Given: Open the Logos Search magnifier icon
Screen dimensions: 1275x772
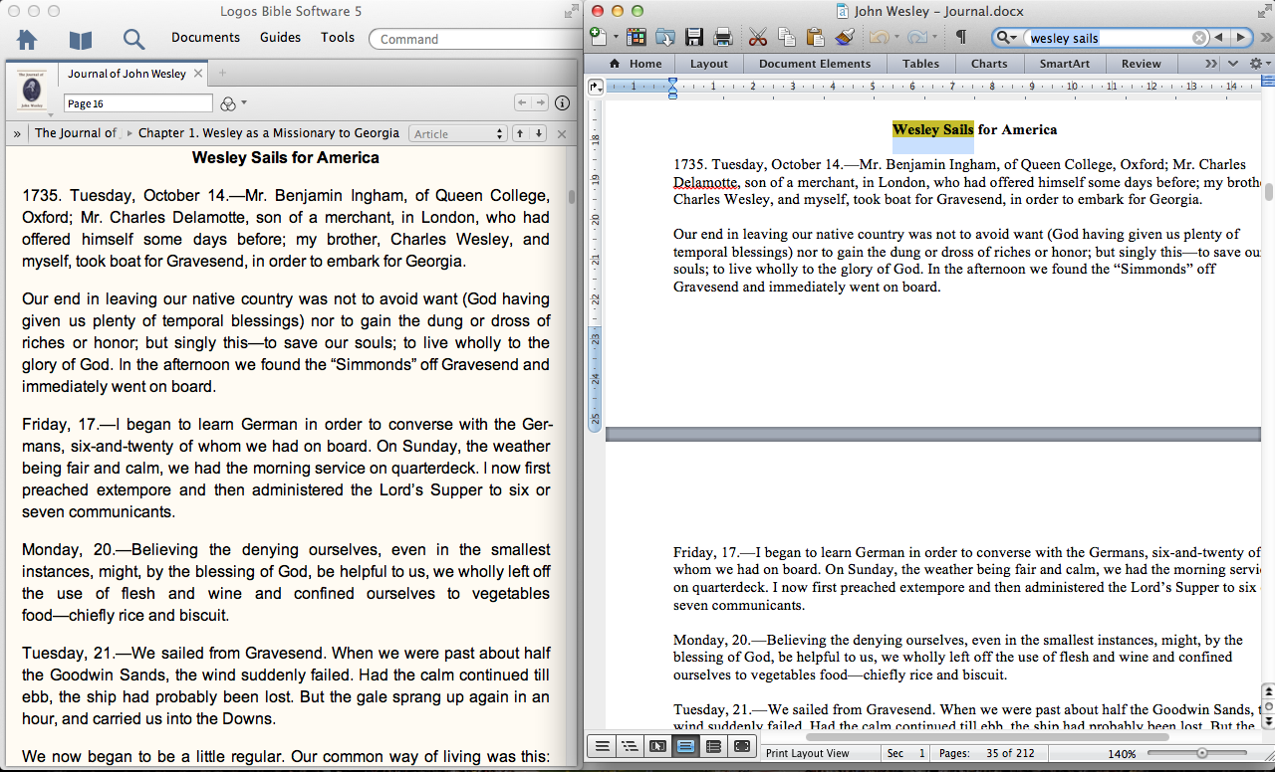Looking at the screenshot, I should coord(133,40).
